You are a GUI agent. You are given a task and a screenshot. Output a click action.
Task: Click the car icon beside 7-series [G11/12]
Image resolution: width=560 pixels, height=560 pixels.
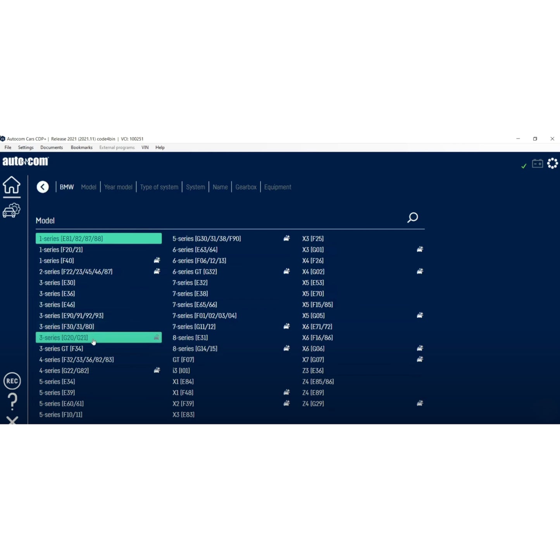[x=287, y=326]
